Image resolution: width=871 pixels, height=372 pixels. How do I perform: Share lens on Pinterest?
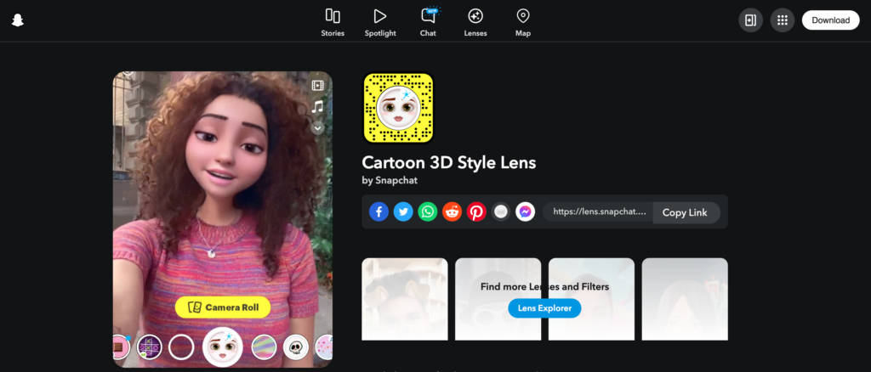point(476,212)
